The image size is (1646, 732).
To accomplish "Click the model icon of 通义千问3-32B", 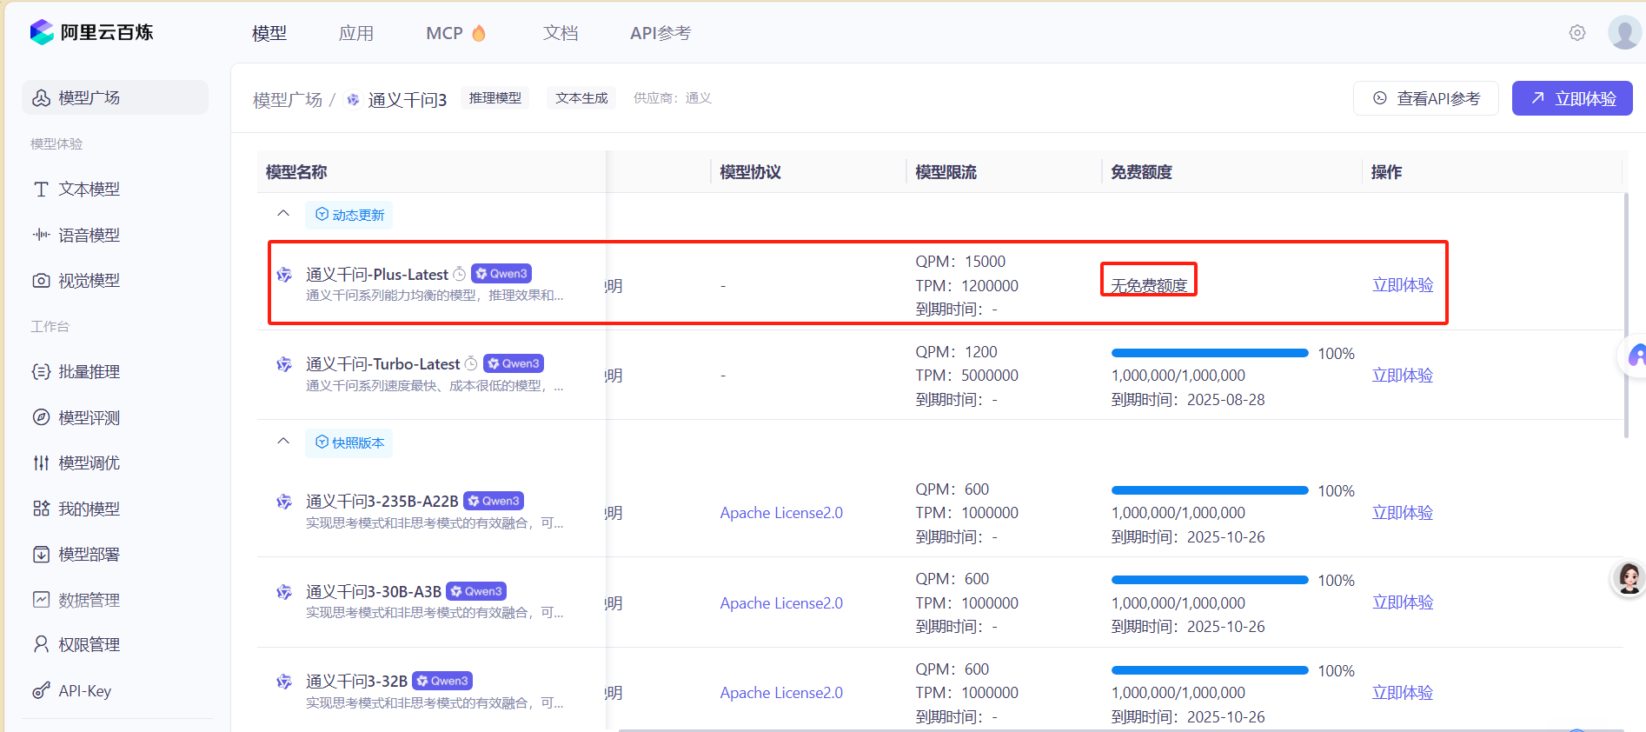I will coord(284,682).
